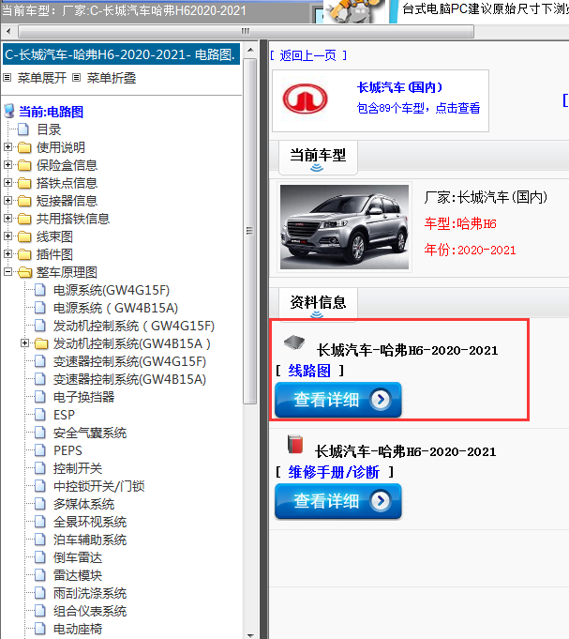Click 包含89个车型，点击查看 text
Viewport: 569px width, 639px height.
pyautogui.click(x=418, y=108)
